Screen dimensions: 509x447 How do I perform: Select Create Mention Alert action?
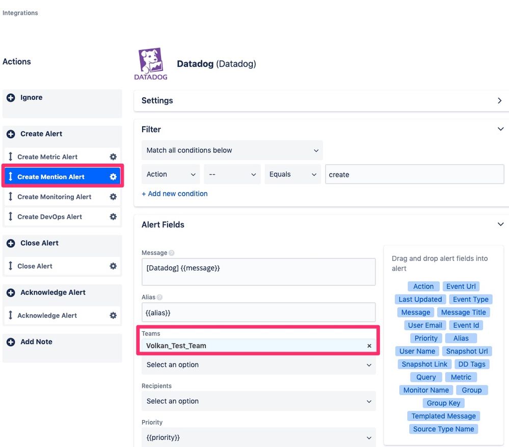coord(62,176)
